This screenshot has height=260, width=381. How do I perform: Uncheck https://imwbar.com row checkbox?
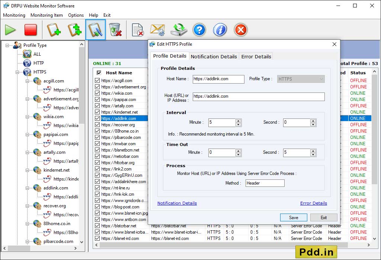point(97,143)
